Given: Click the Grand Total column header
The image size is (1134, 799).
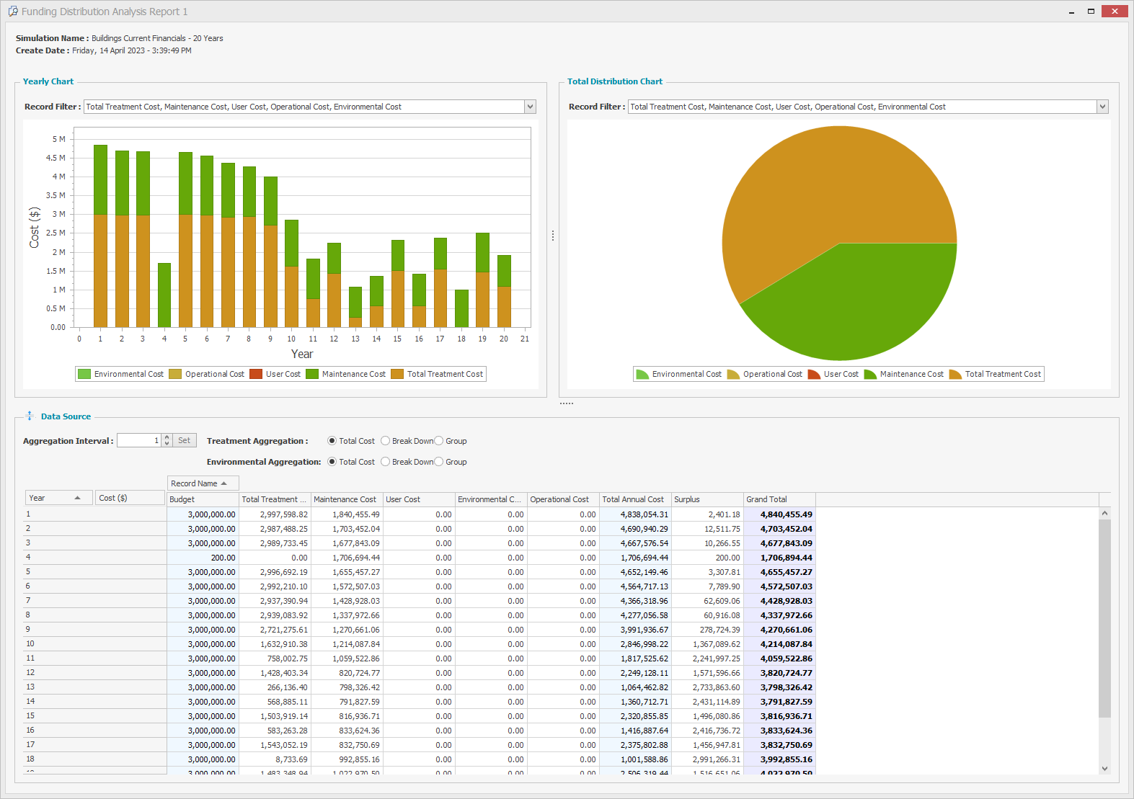Looking at the screenshot, I should 779,499.
